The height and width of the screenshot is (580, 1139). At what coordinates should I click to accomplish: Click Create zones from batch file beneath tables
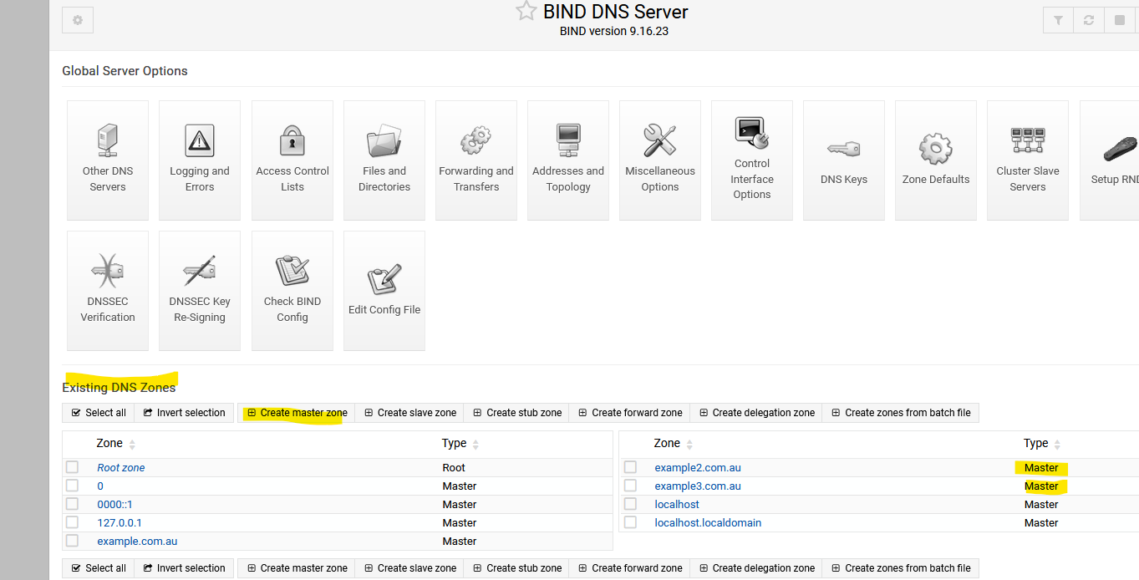(x=901, y=568)
